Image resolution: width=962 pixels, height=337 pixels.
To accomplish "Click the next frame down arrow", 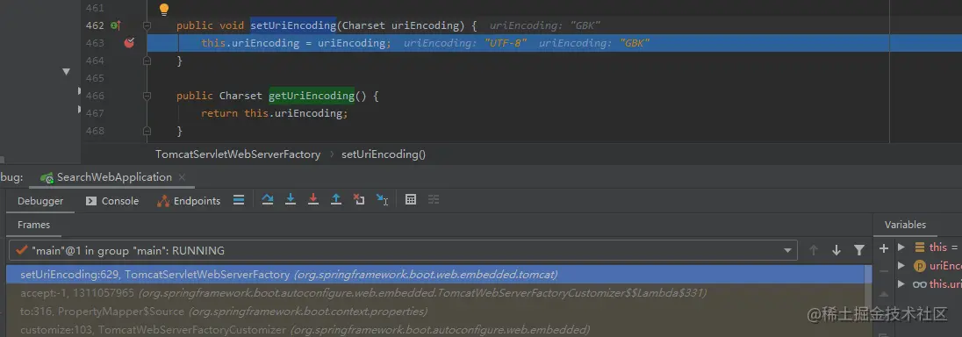I will pyautogui.click(x=836, y=250).
